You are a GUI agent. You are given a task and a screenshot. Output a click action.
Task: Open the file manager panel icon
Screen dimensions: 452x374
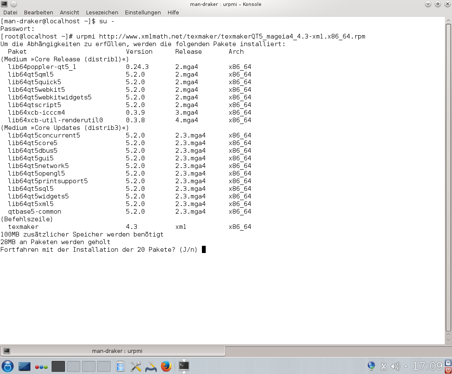click(x=120, y=366)
